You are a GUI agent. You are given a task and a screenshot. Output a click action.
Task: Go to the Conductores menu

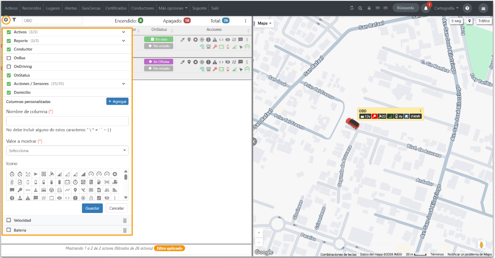(x=142, y=8)
